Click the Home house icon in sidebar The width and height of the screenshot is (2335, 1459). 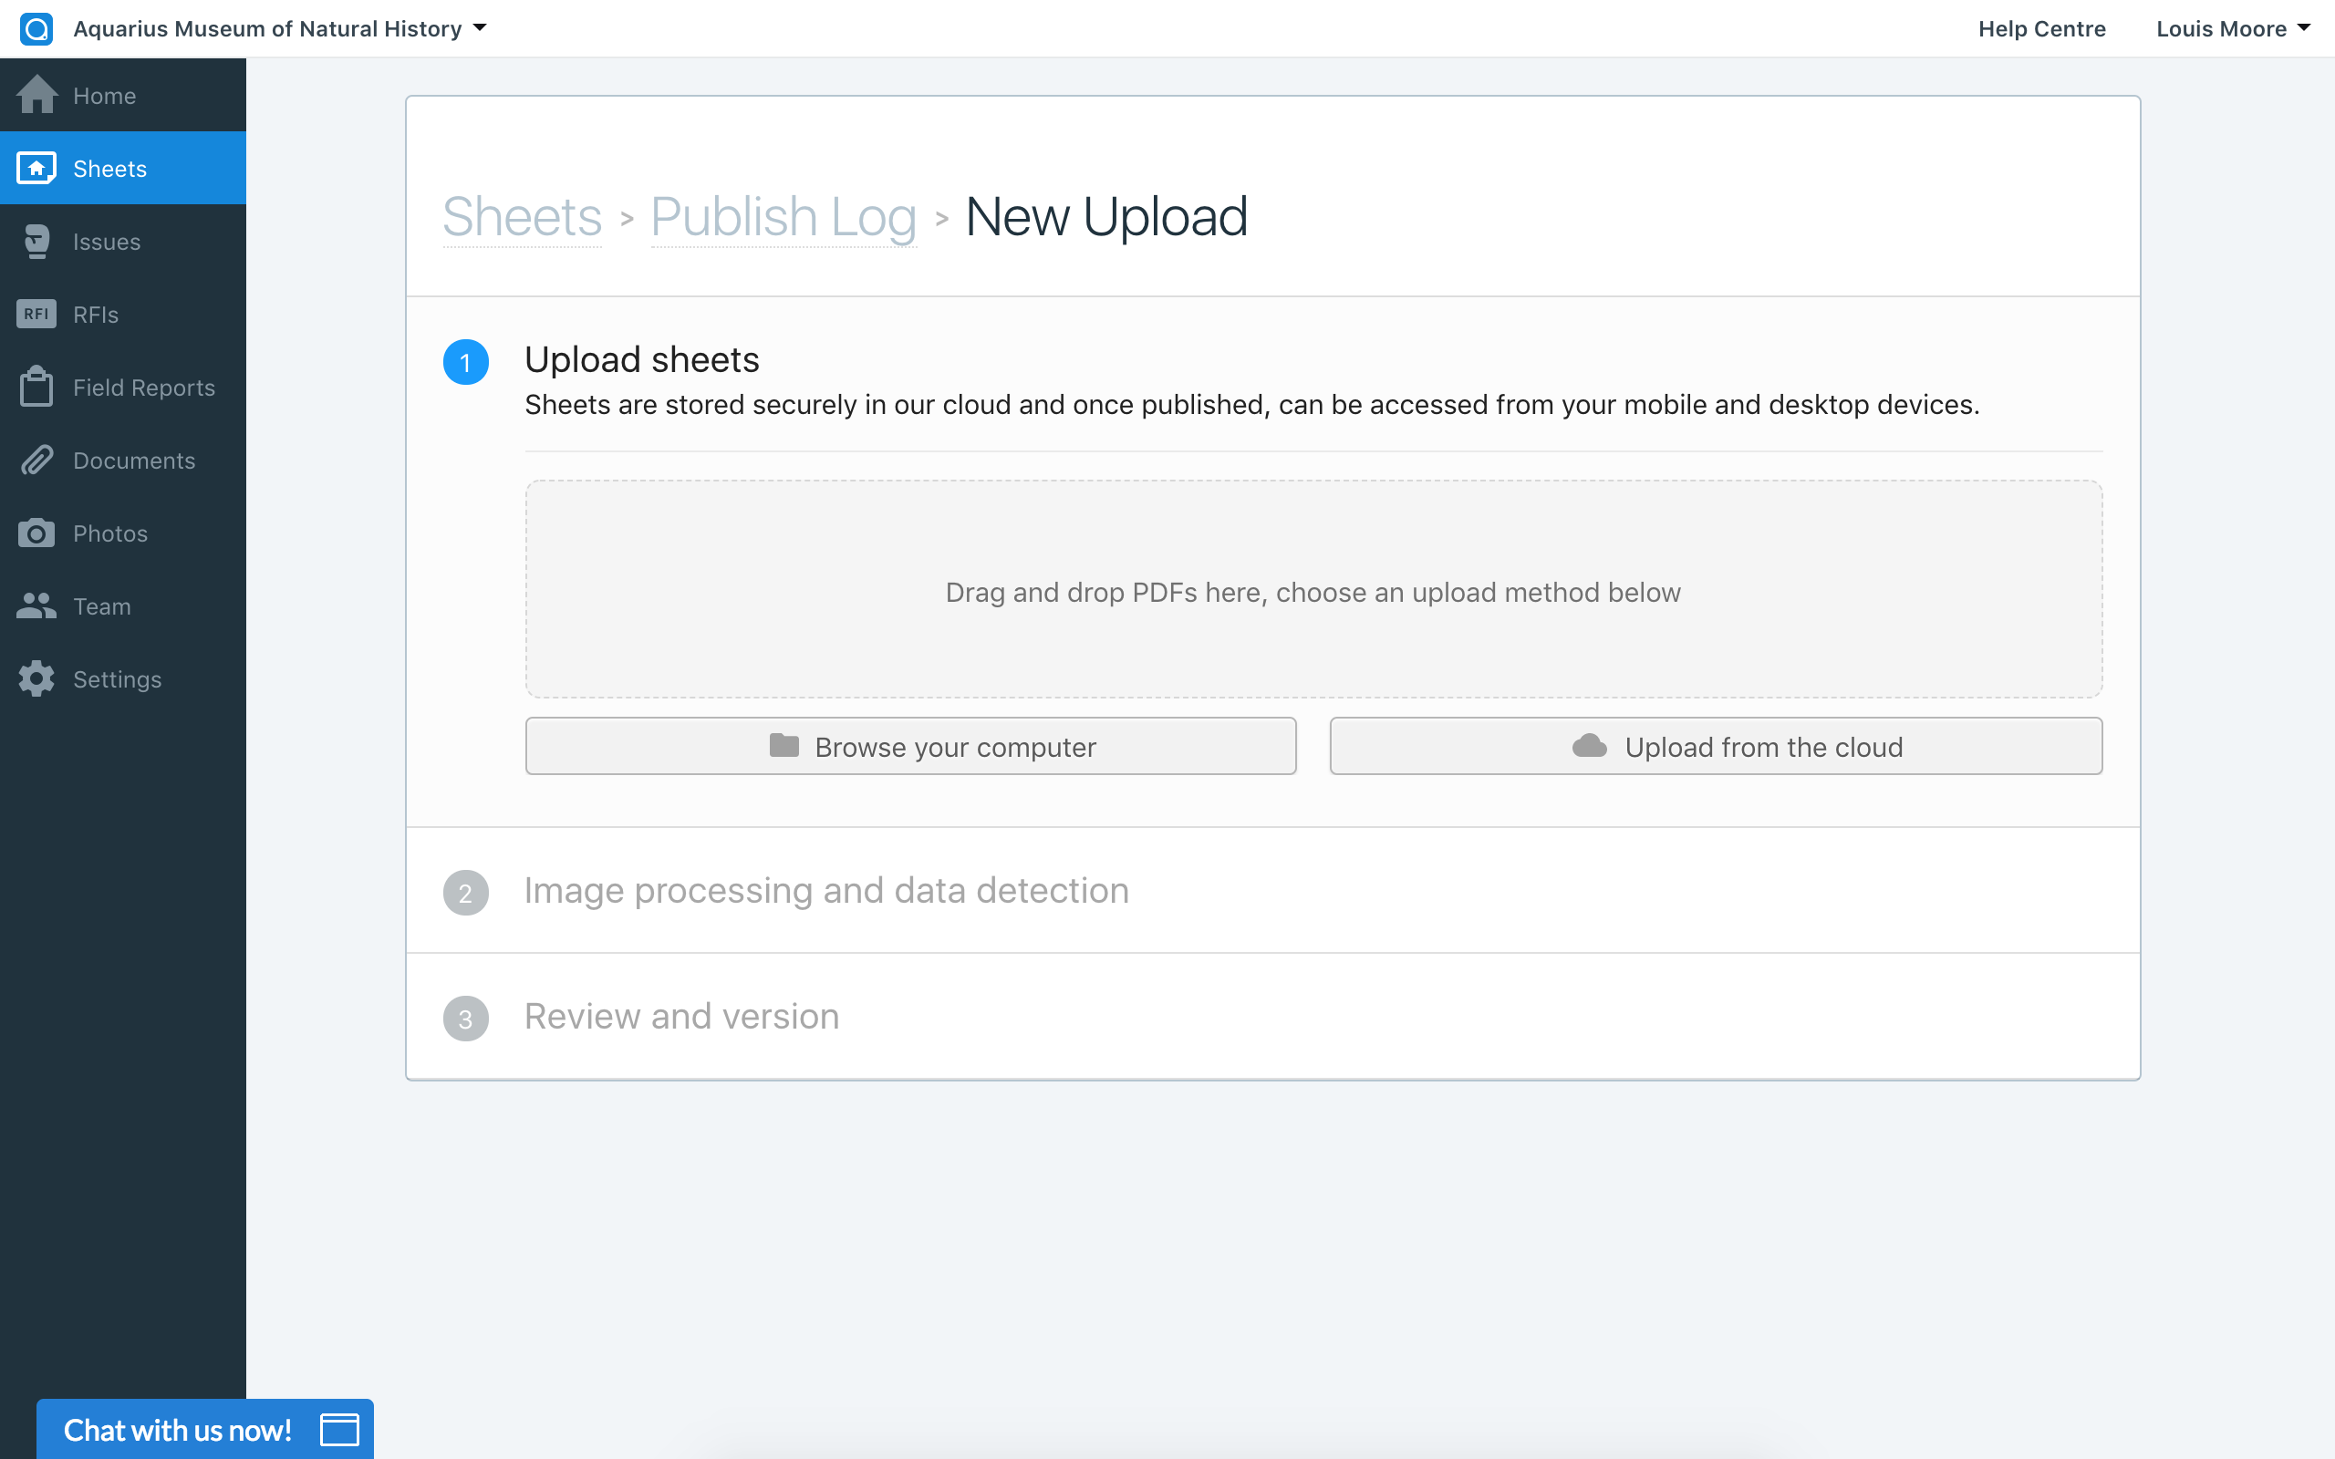[x=36, y=95]
